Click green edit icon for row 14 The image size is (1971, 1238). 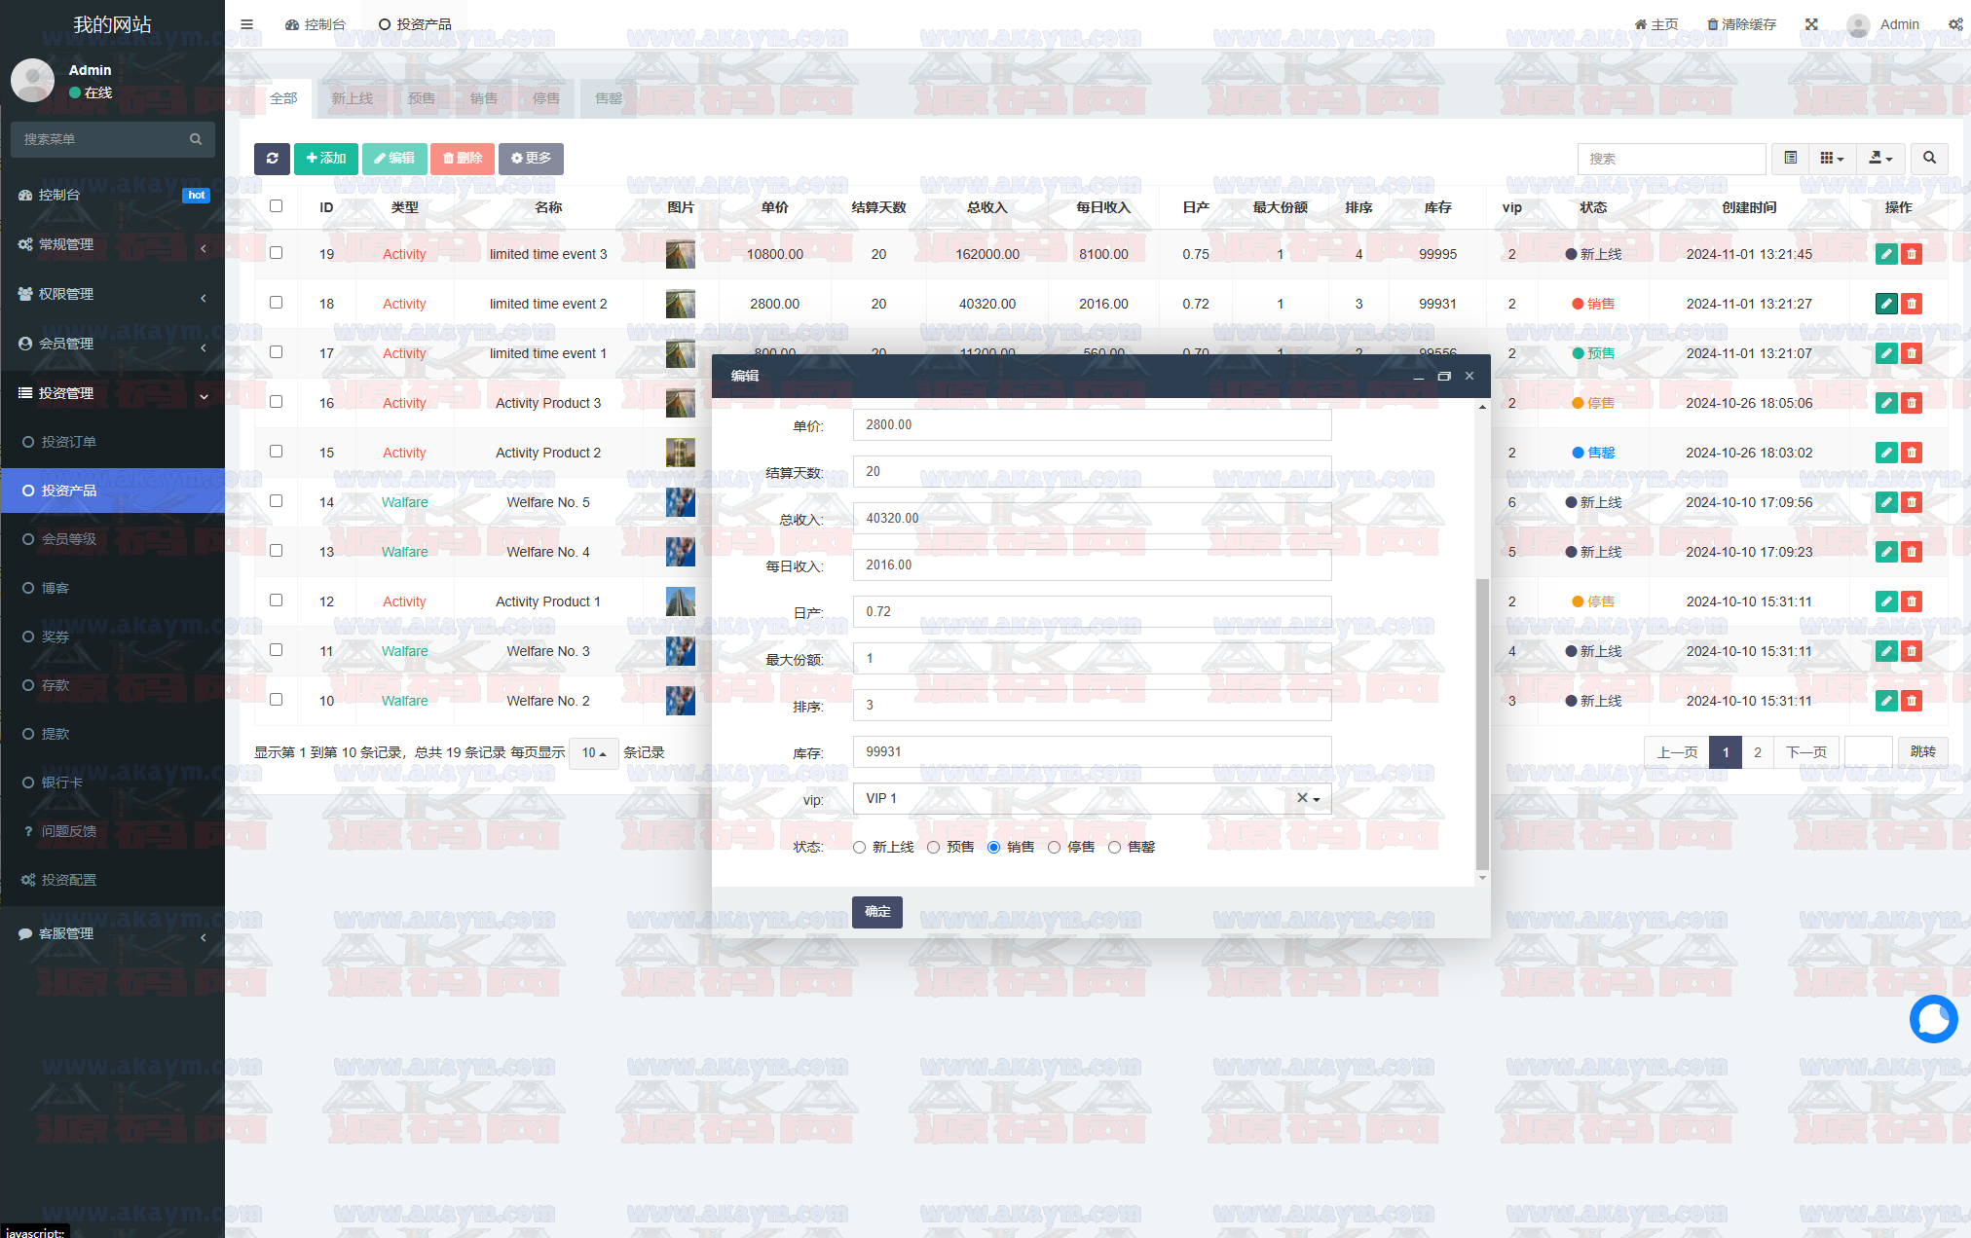(x=1886, y=502)
